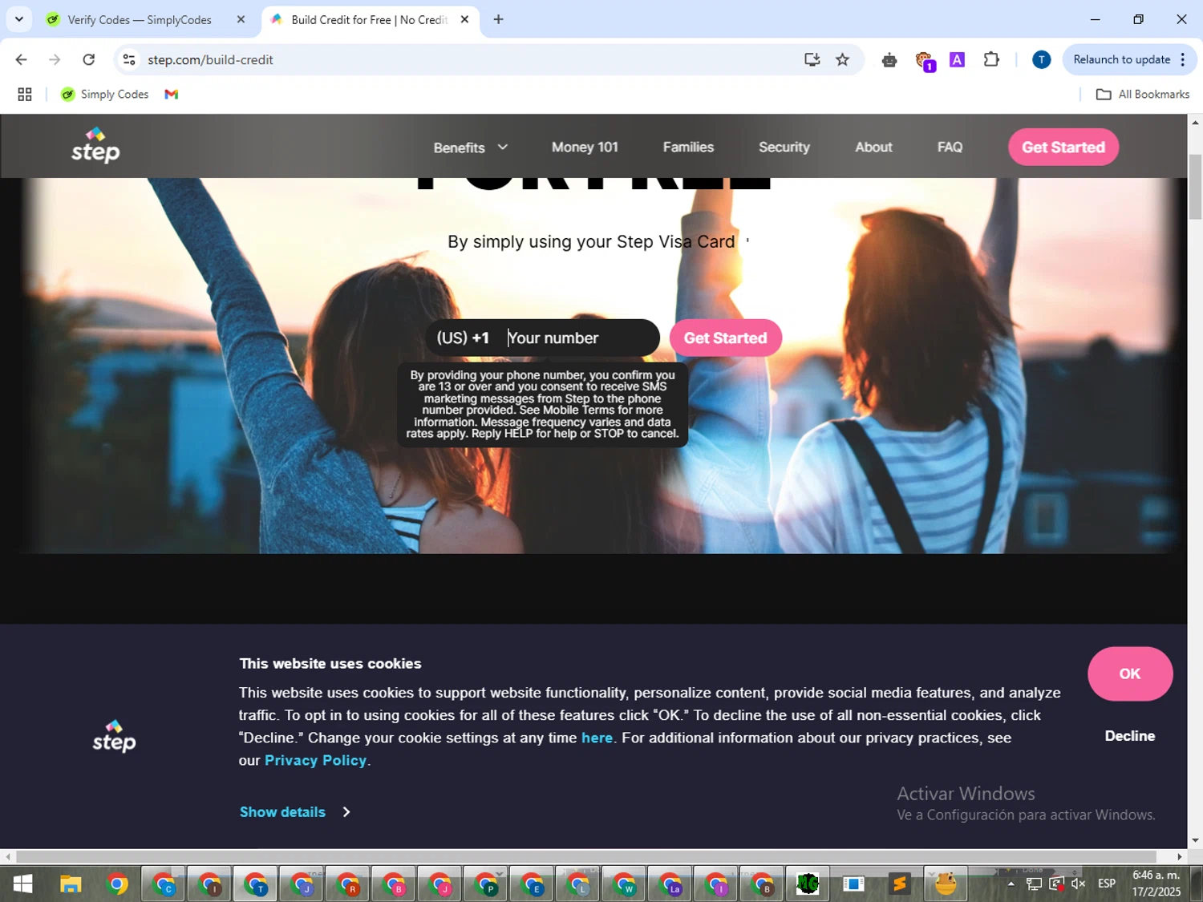Open the Money 101 page
Screen dimensions: 1203x902
(585, 147)
